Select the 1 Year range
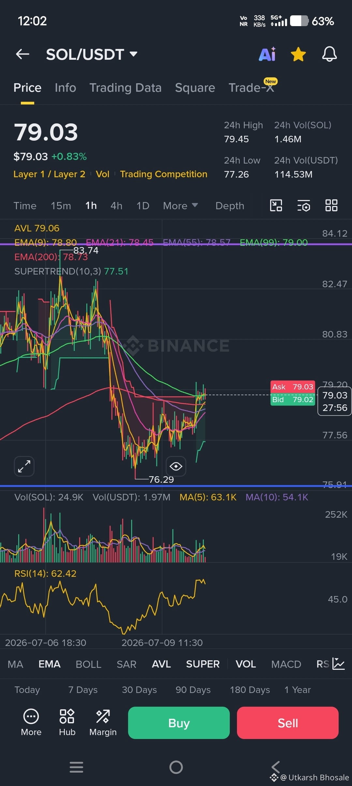Screen dimensions: 352x786 point(297,690)
